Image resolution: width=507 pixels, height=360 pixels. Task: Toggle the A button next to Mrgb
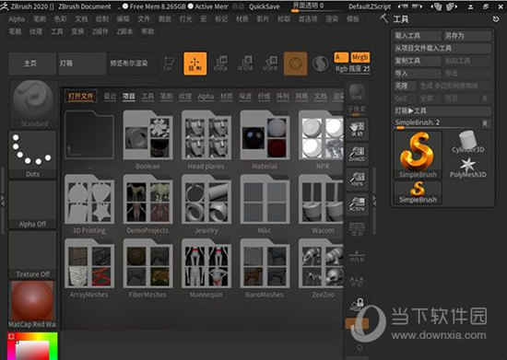pos(341,57)
